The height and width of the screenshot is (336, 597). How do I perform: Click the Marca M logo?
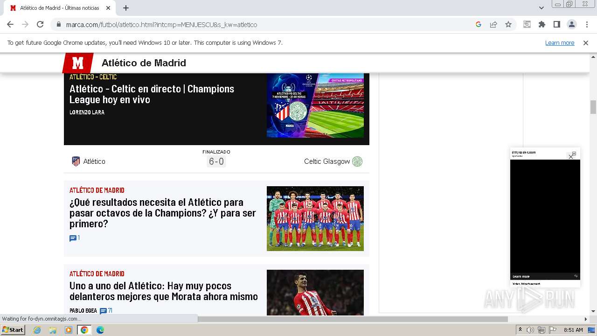click(77, 63)
